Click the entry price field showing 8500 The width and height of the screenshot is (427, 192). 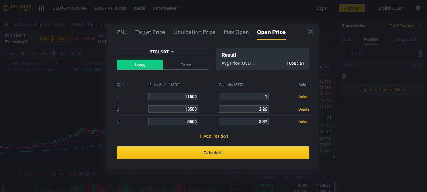pos(173,121)
